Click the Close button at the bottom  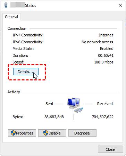pyautogui.click(x=110, y=149)
